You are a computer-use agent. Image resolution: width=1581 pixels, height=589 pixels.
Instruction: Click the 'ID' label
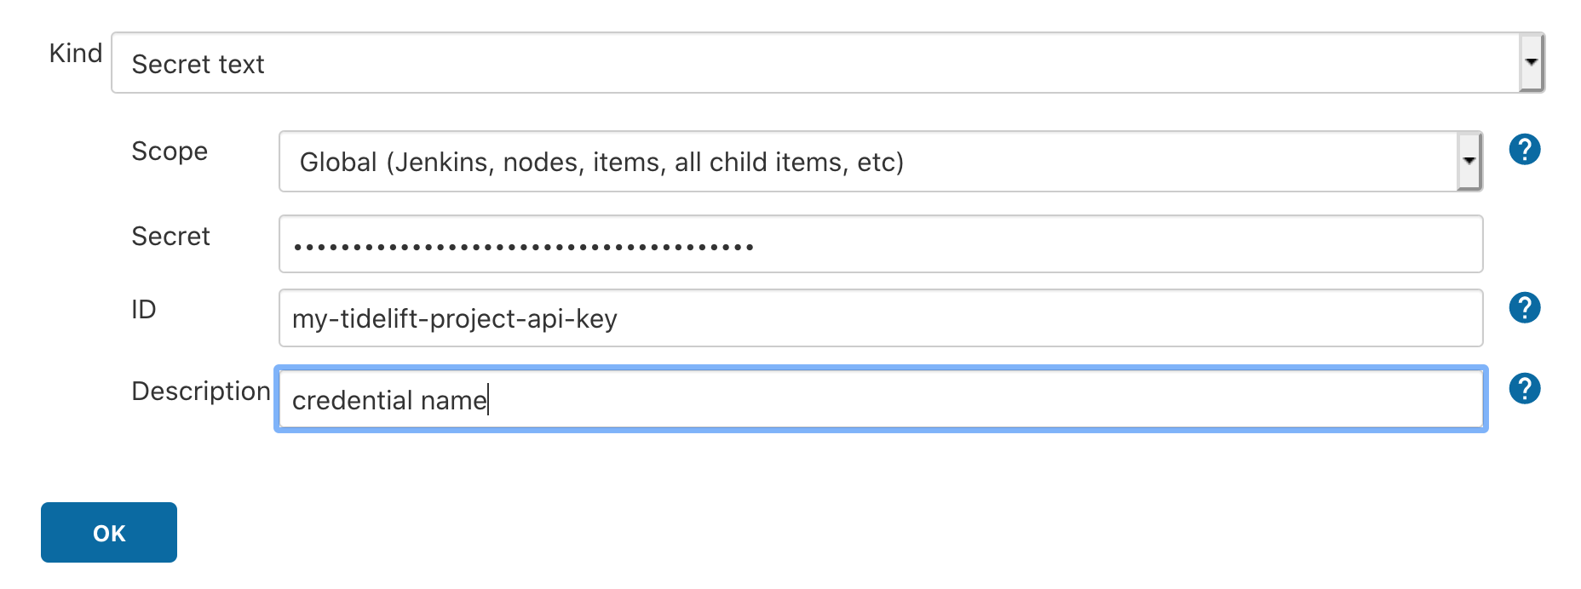(144, 309)
